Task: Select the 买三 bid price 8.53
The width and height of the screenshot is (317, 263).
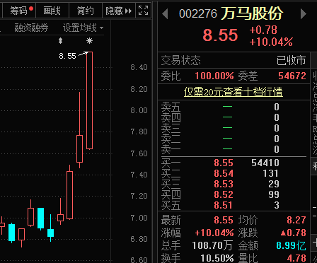Action: coord(224,184)
